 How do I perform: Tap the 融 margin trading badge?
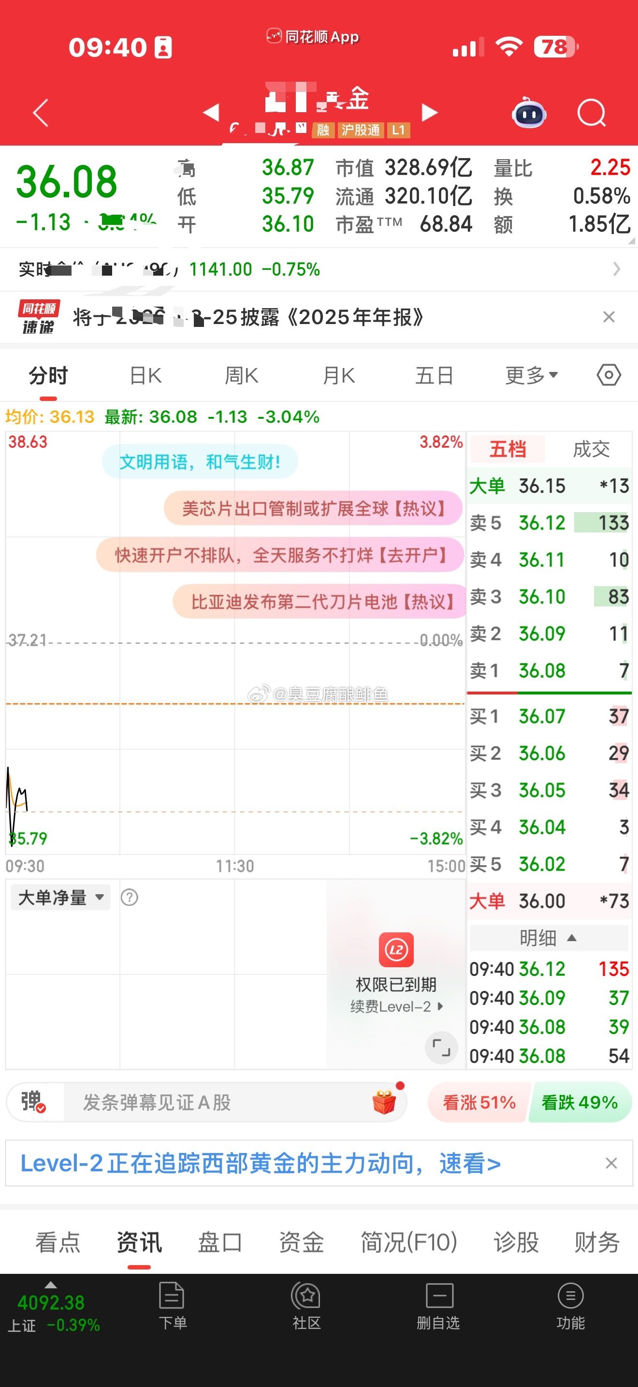point(323,130)
